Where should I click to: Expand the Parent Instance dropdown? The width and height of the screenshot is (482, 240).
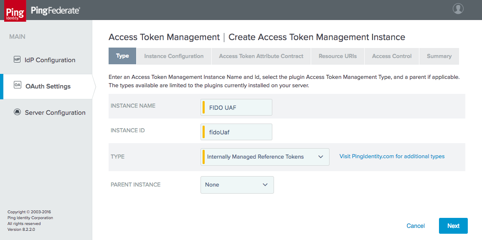[237, 184]
